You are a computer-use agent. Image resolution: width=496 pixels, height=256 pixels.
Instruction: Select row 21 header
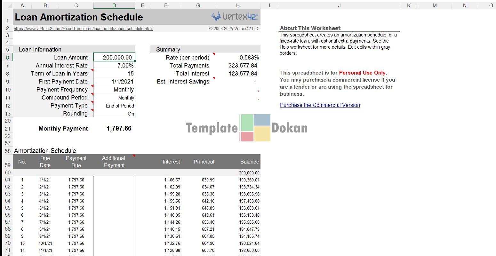click(x=8, y=129)
